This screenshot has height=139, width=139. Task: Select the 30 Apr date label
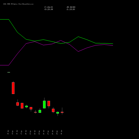pos(61,132)
